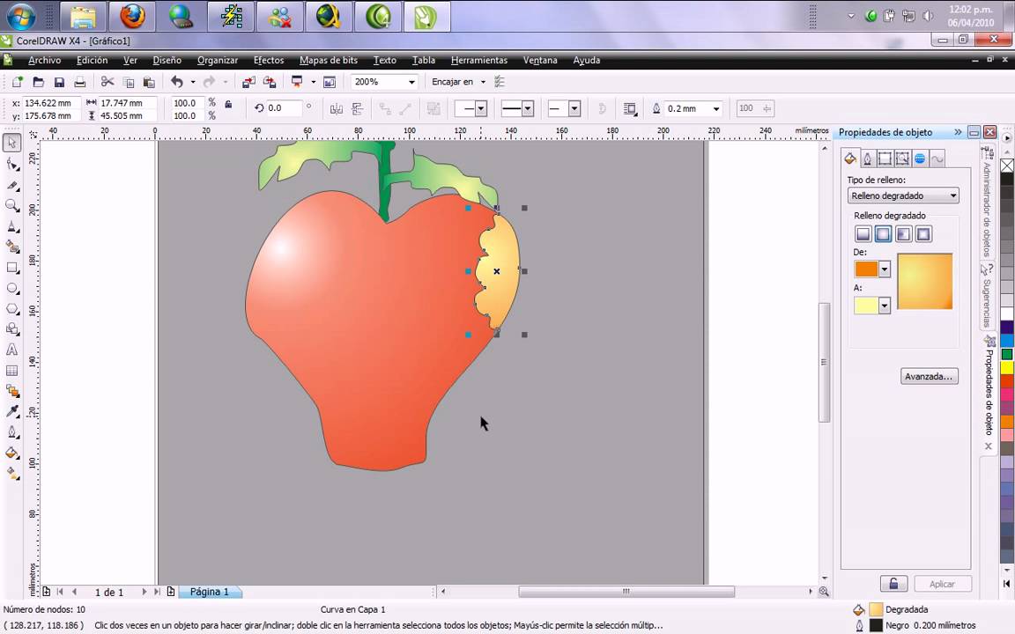
Task: Pick the no-color X swatch in palette
Action: click(1007, 166)
